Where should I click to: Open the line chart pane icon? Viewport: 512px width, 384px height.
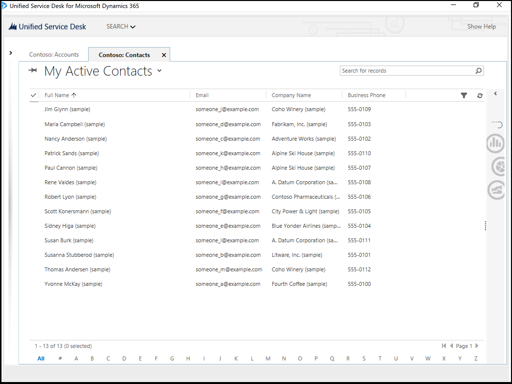coord(496,190)
